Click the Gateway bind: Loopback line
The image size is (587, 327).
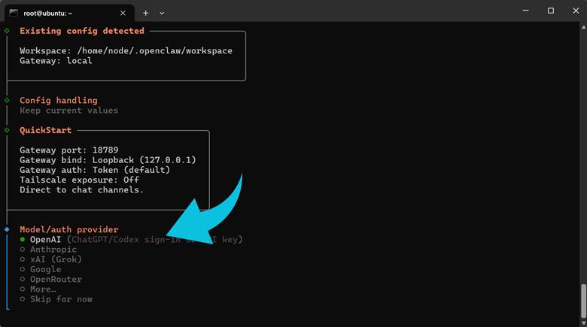coord(108,160)
